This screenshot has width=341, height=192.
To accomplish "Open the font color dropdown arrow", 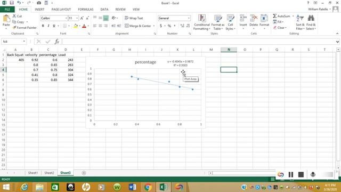I will (88, 26).
